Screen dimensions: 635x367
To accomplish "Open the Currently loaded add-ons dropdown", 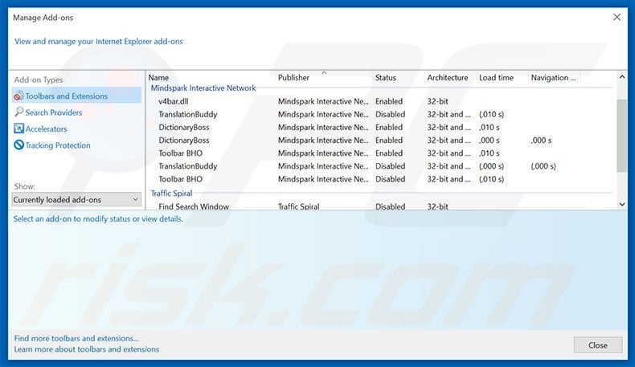I will (x=76, y=199).
